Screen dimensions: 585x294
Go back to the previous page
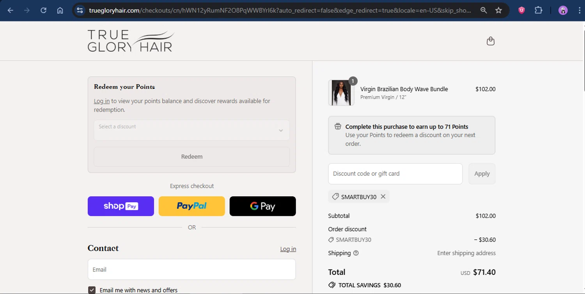11,10
